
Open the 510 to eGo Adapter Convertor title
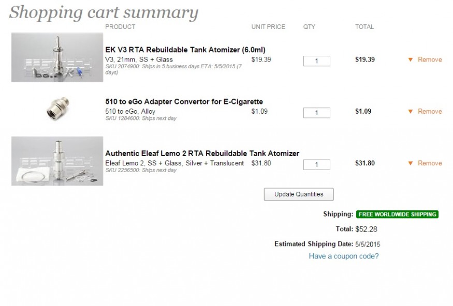pyautogui.click(x=184, y=102)
